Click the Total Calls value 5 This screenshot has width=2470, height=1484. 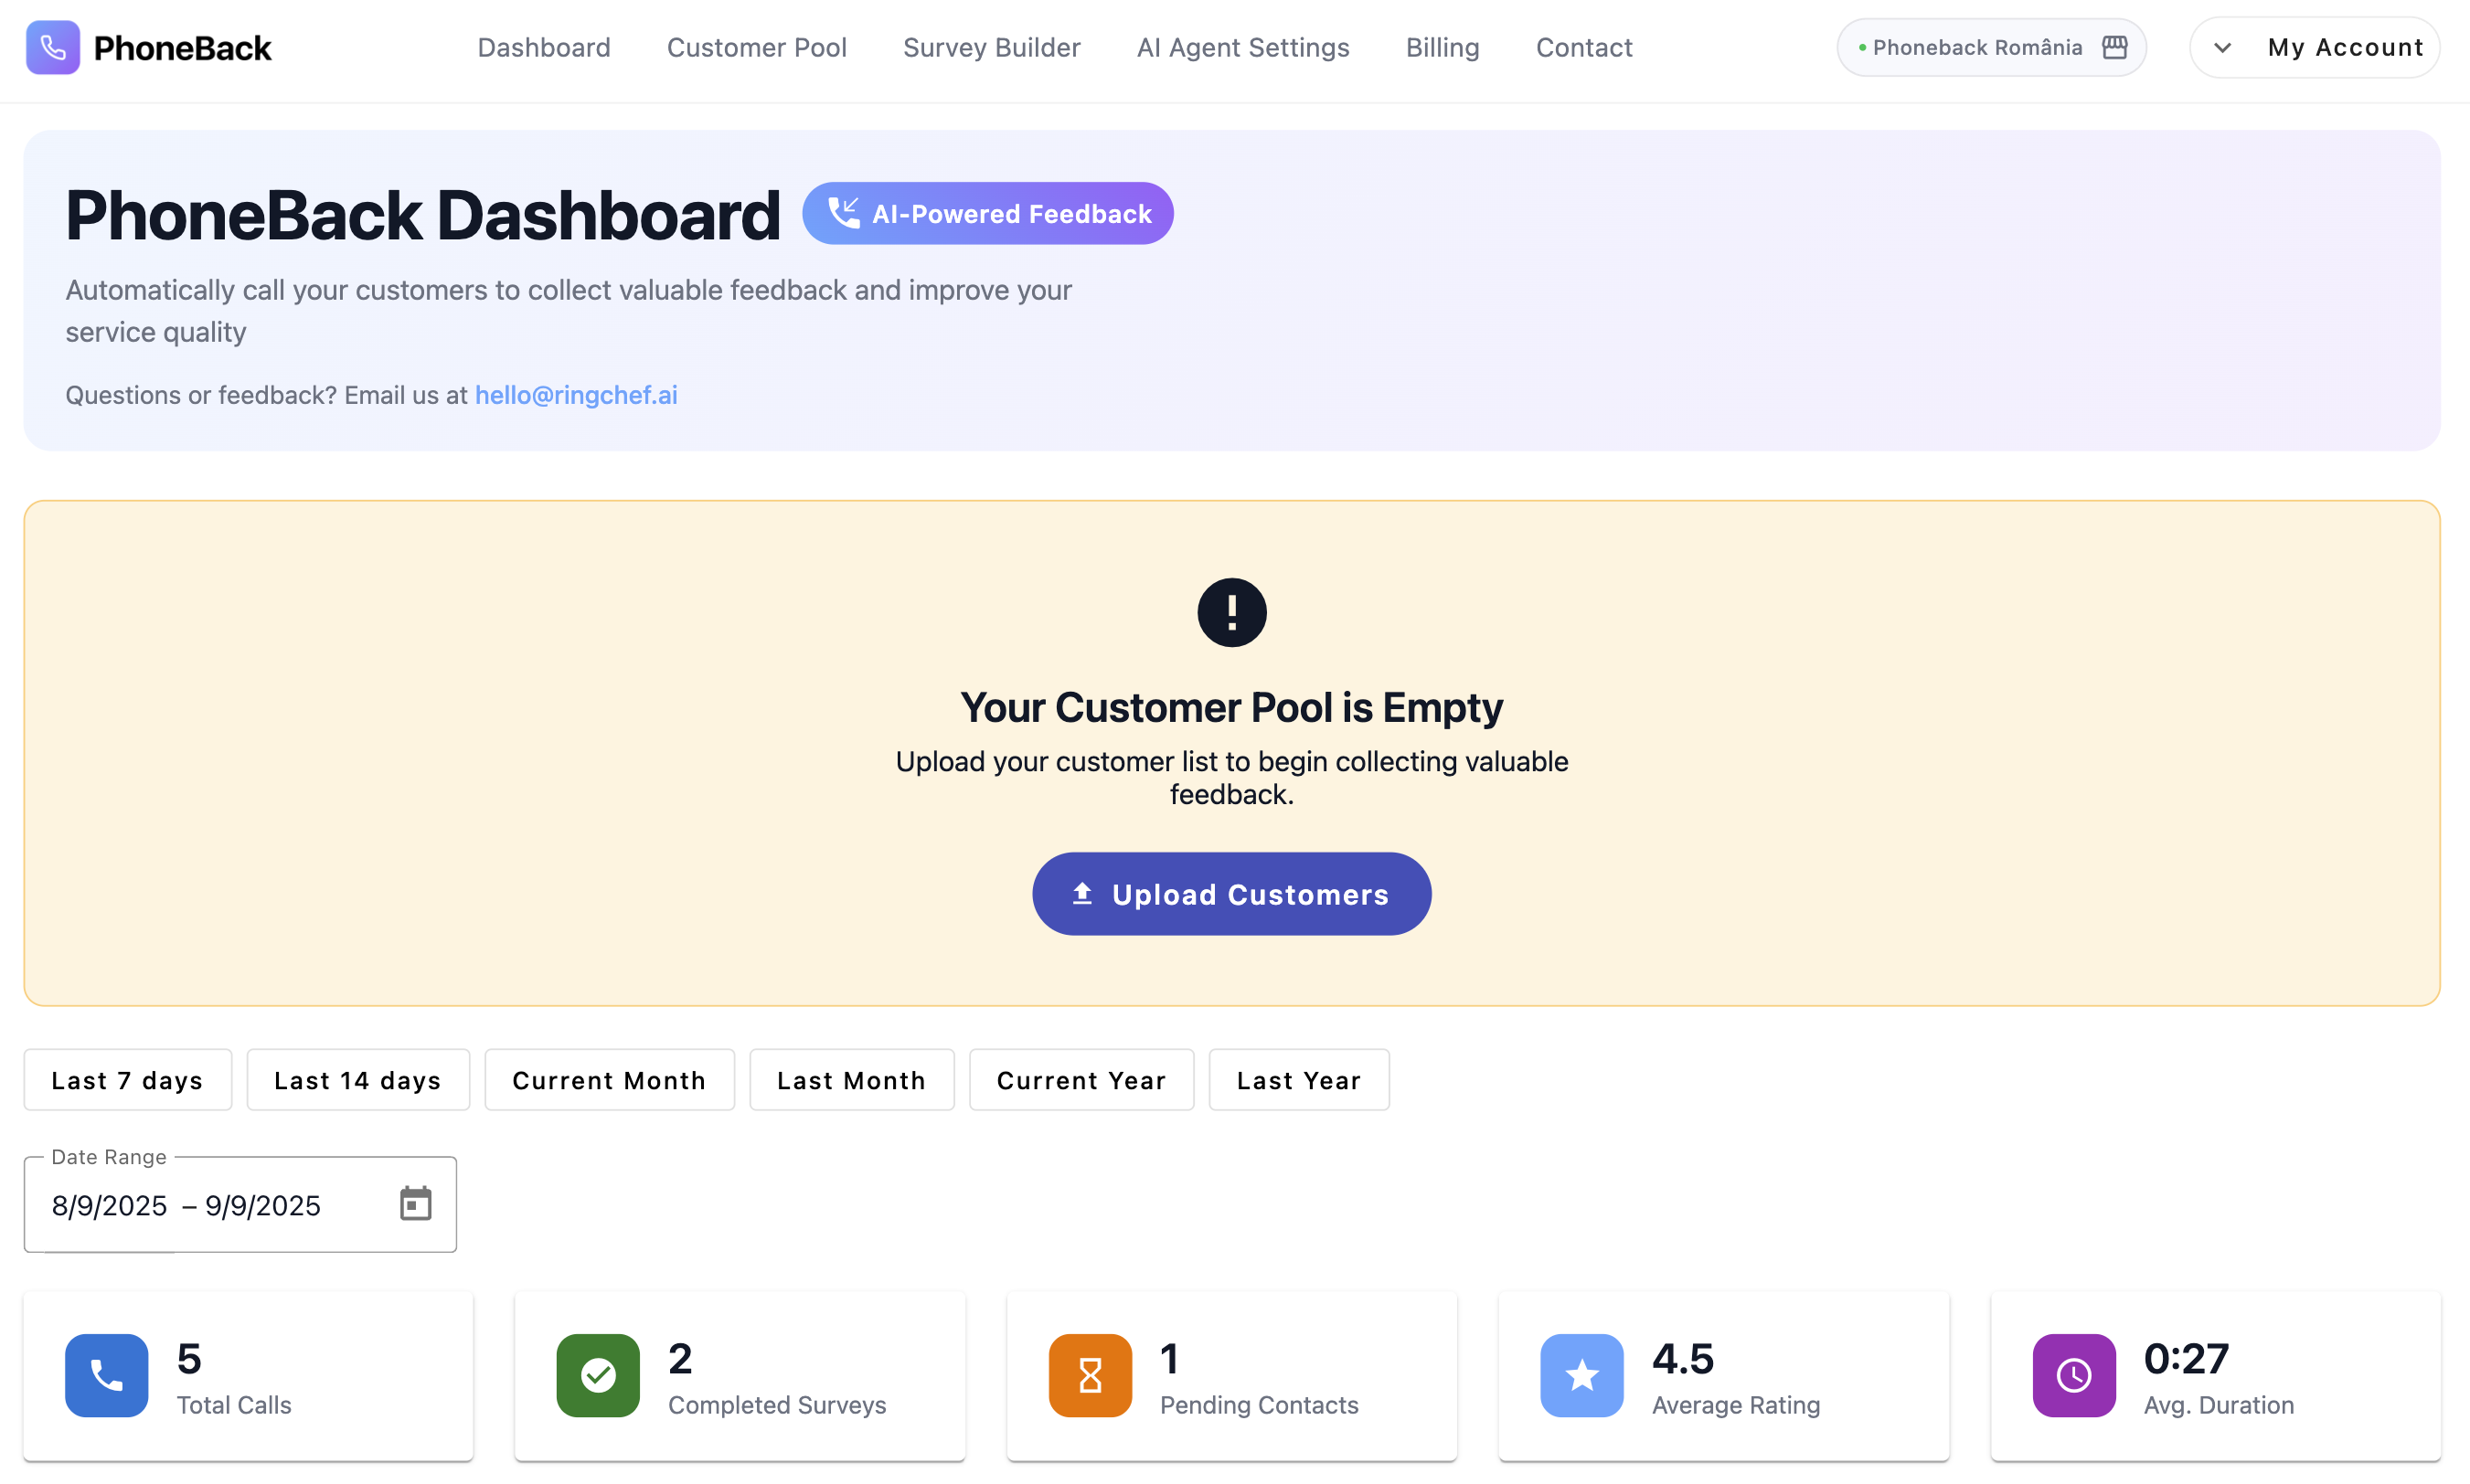pyautogui.click(x=189, y=1358)
